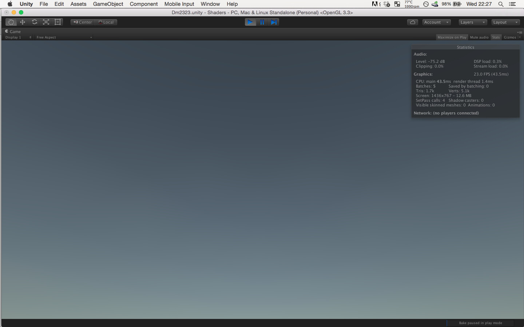Open the Component menu
524x327 pixels.
[x=143, y=4]
